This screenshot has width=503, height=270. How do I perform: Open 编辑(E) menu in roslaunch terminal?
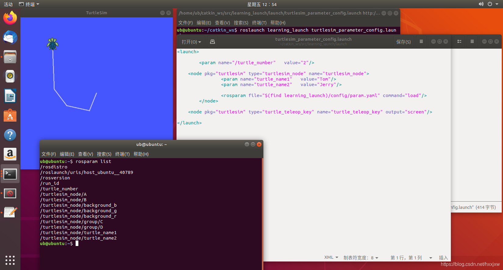pos(204,23)
